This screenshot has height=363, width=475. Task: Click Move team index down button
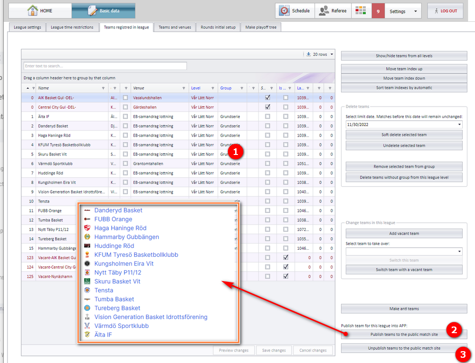click(x=404, y=78)
